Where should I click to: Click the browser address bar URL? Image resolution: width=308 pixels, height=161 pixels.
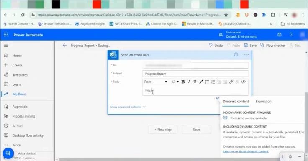tap(129, 15)
